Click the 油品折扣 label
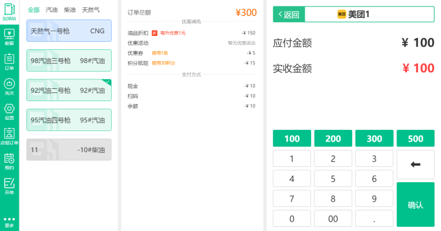The image size is (441, 231). pos(138,33)
